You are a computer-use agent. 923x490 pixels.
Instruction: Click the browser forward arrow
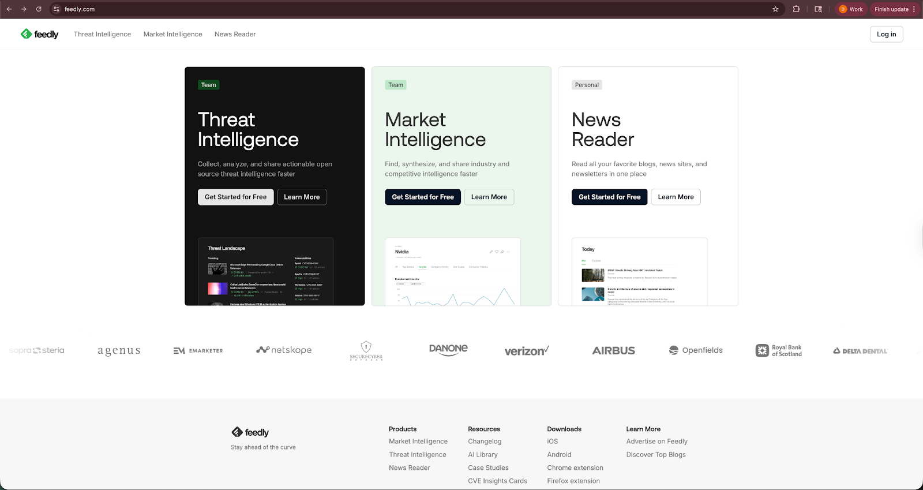tap(24, 9)
